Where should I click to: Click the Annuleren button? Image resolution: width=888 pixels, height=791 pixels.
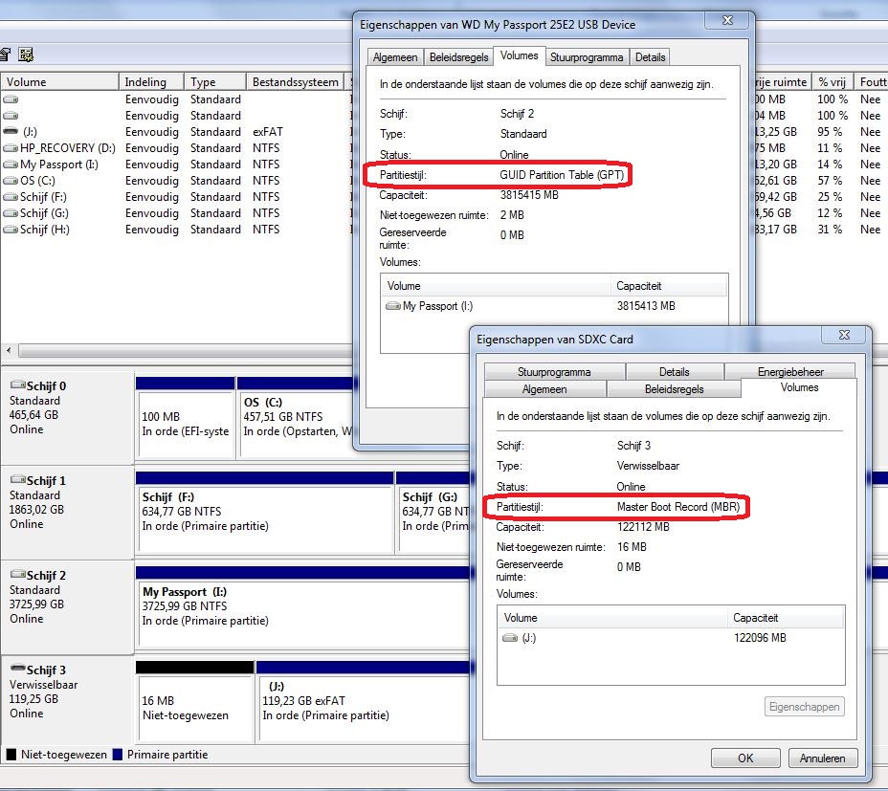click(822, 758)
